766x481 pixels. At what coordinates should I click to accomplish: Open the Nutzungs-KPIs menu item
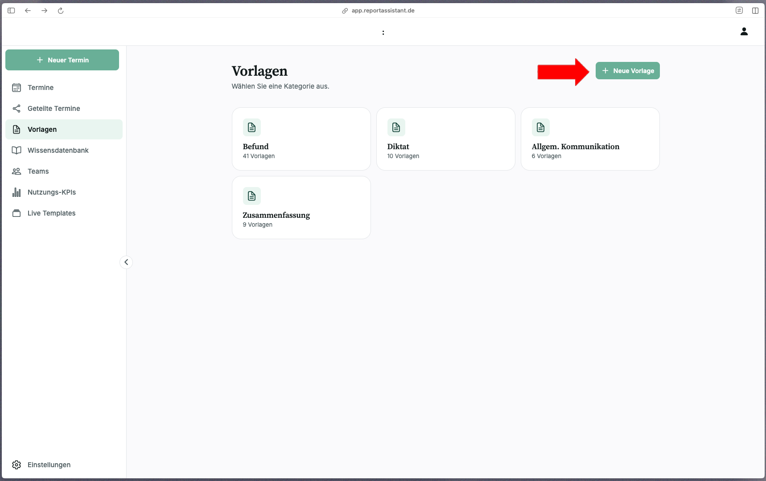tap(64, 192)
